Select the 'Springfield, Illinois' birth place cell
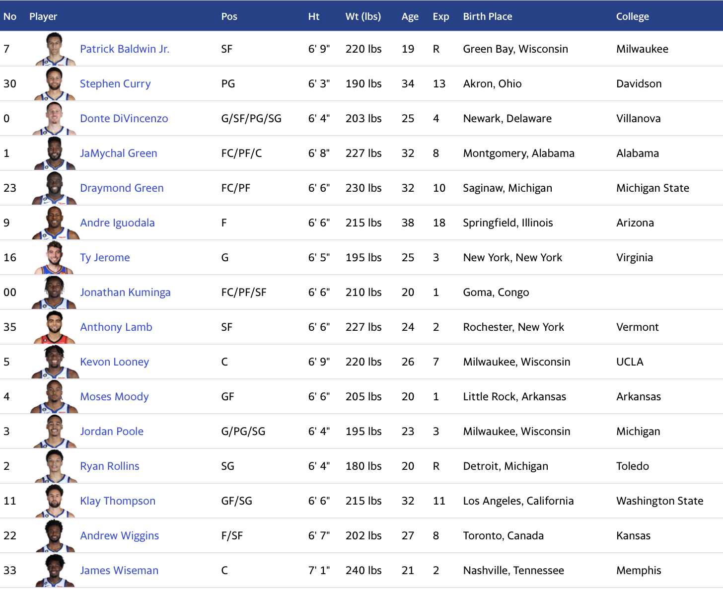The height and width of the screenshot is (591, 723). coord(508,222)
